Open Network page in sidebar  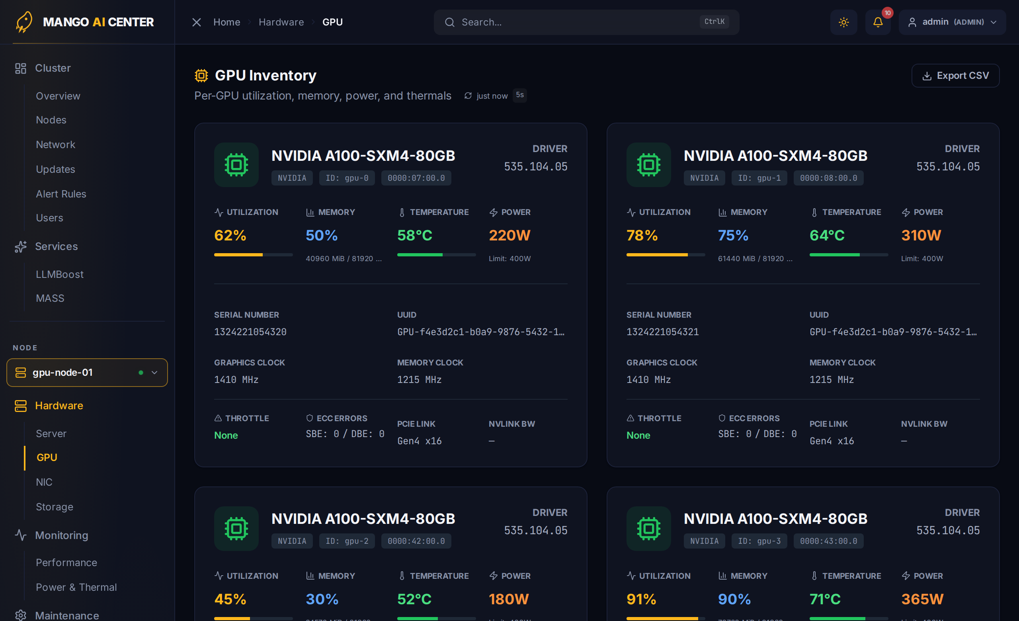point(55,145)
